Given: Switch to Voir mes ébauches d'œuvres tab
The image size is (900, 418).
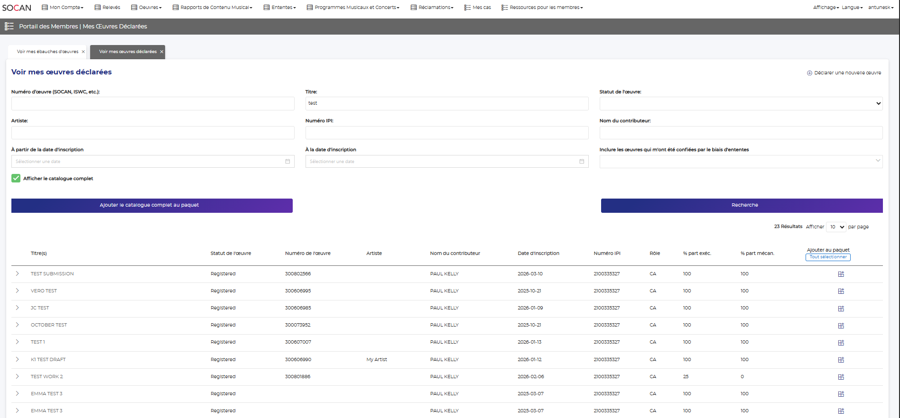Looking at the screenshot, I should tap(47, 52).
